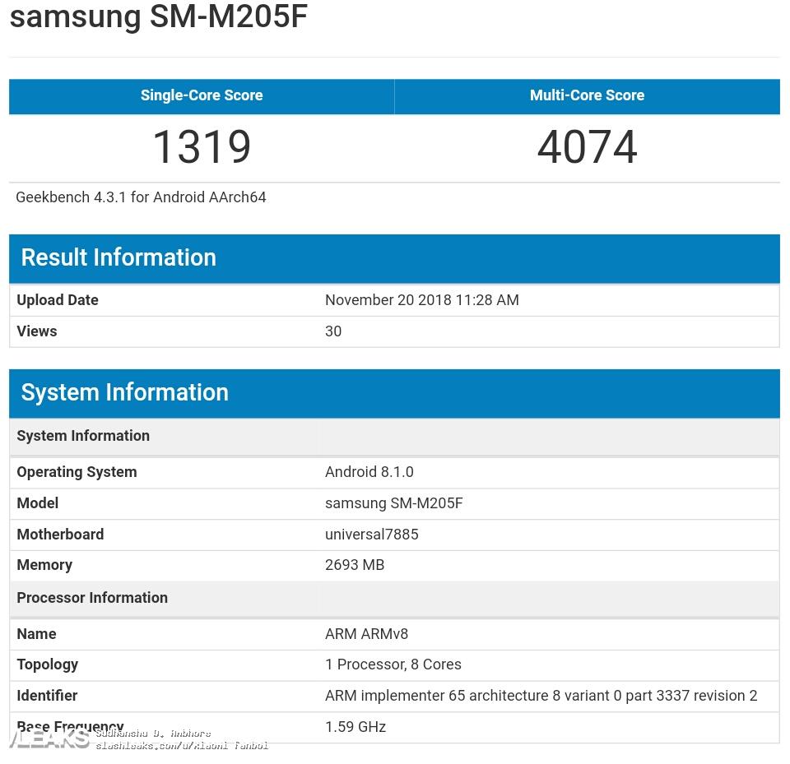Click the multi-core score 4074
Screen dimensions: 790x764
pyautogui.click(x=587, y=147)
